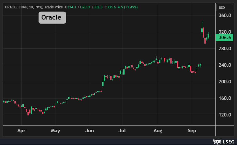
Task: Select the Aug marker on time axis
Action: [158, 131]
